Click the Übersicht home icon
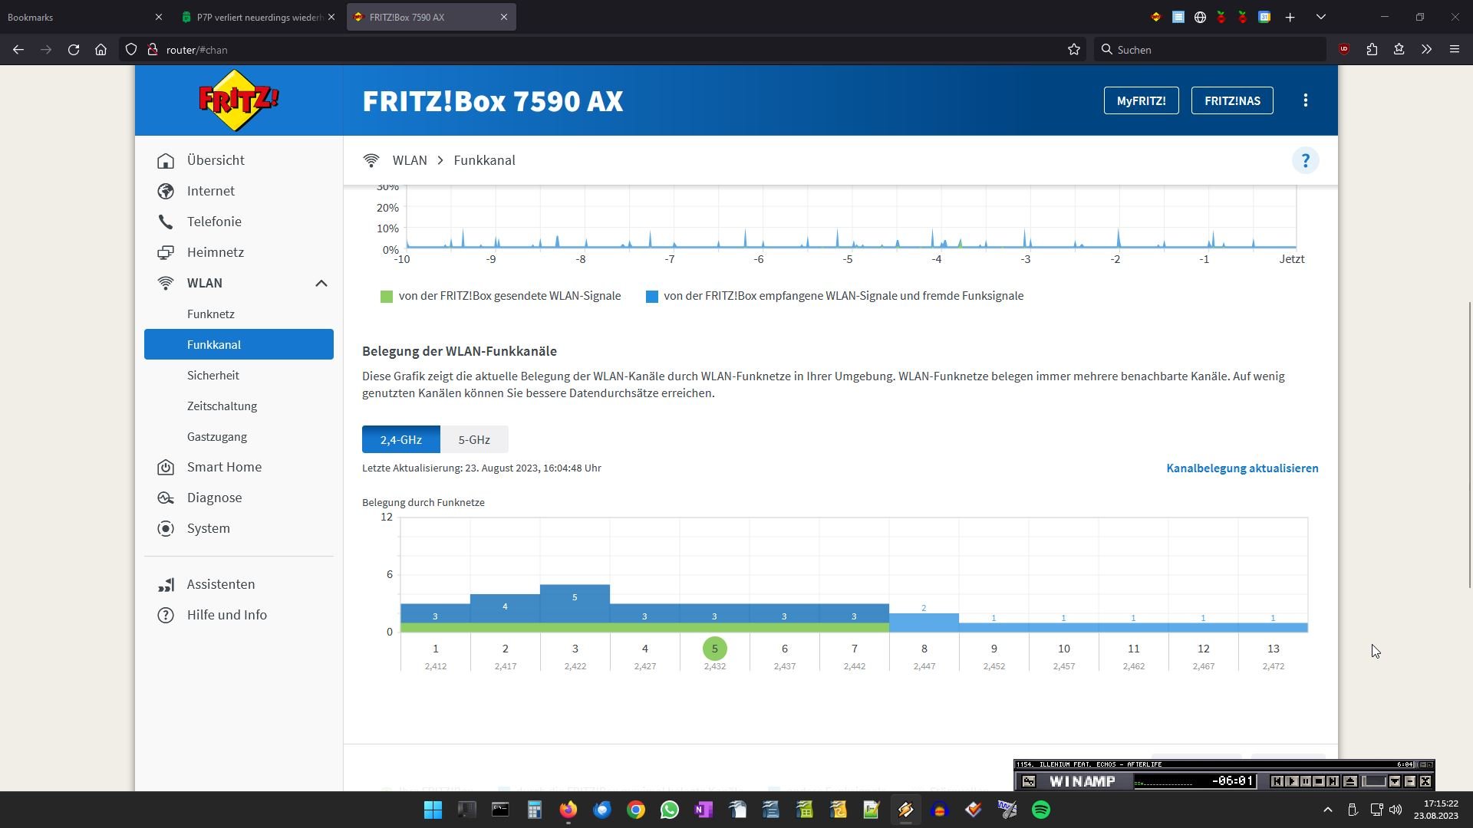1473x828 pixels. click(166, 160)
